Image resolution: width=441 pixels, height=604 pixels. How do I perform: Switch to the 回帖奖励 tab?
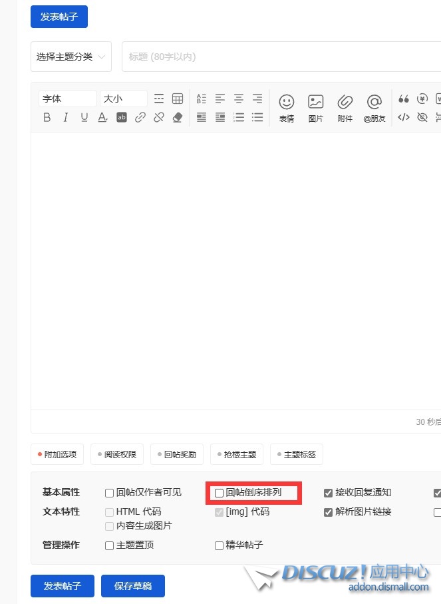click(177, 455)
